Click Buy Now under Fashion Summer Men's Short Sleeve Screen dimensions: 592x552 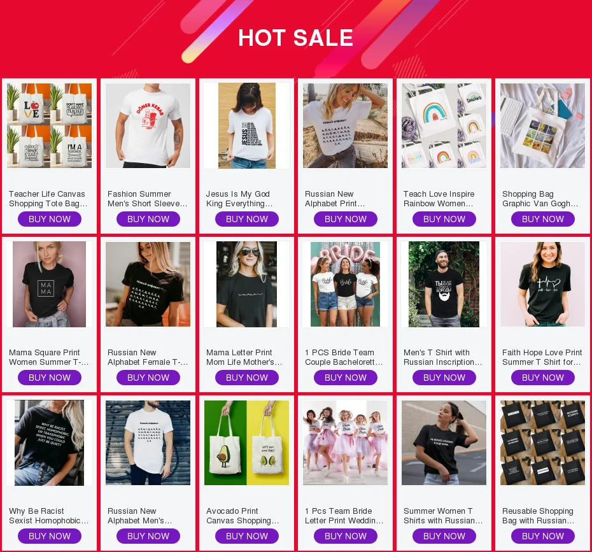coord(148,219)
